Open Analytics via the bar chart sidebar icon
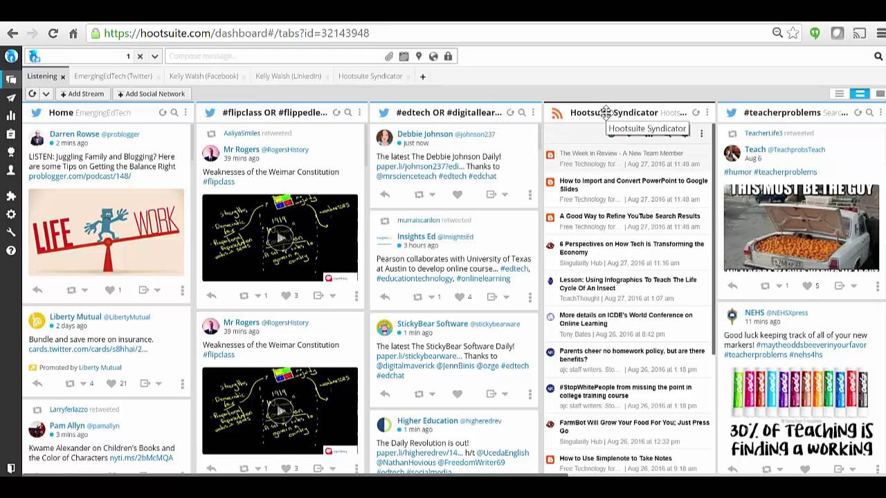This screenshot has height=498, width=886. click(x=10, y=115)
